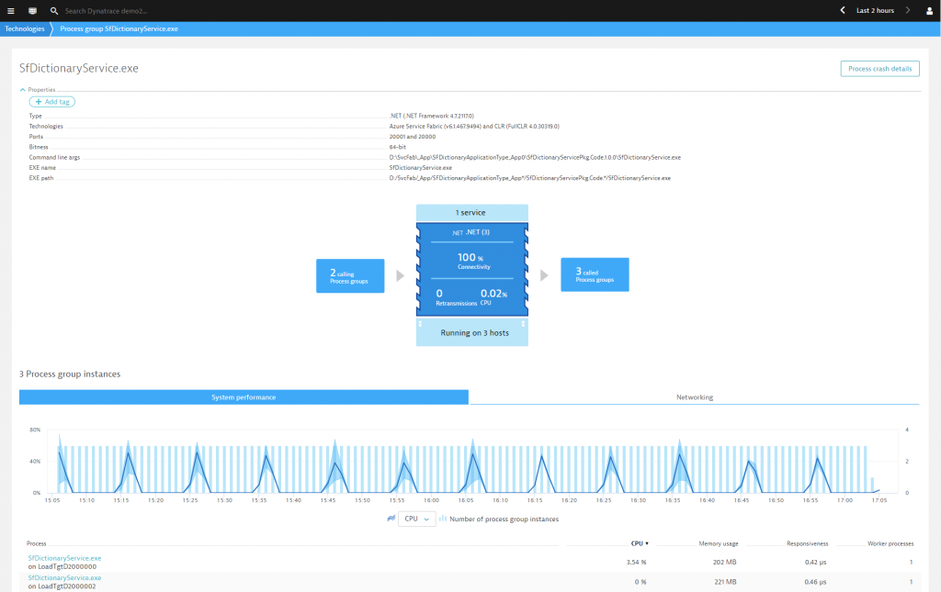Open SfDictionaryService.exe on LoadTgtD2000002

click(x=65, y=577)
